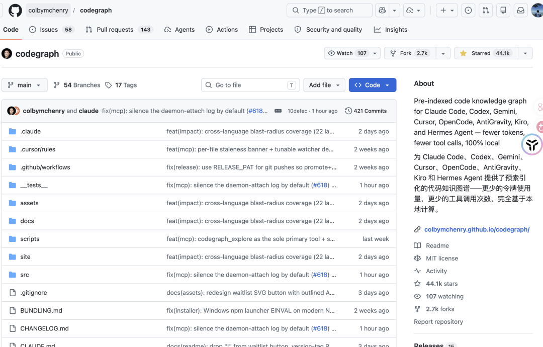543x347 pixels.
Task: Open the colbymchenry owner link in breadcrumb
Action: [48, 11]
